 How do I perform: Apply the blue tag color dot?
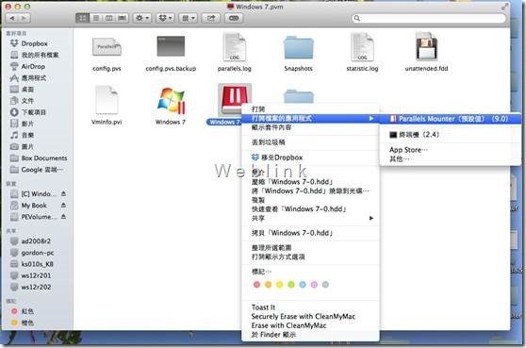pos(303,285)
